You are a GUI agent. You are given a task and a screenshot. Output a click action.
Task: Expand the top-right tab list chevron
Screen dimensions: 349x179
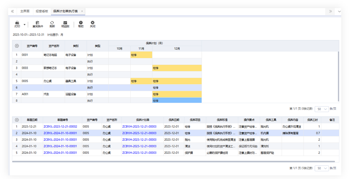click(339, 11)
